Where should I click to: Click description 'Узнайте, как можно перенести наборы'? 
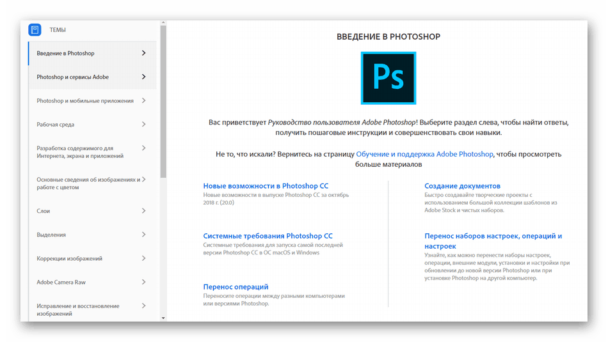[x=497, y=267]
